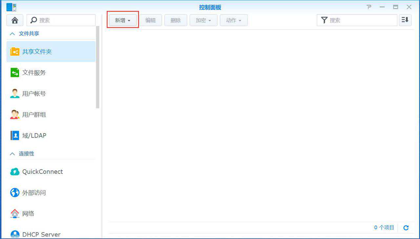Click the sort order button
420x239 pixels.
coord(405,20)
